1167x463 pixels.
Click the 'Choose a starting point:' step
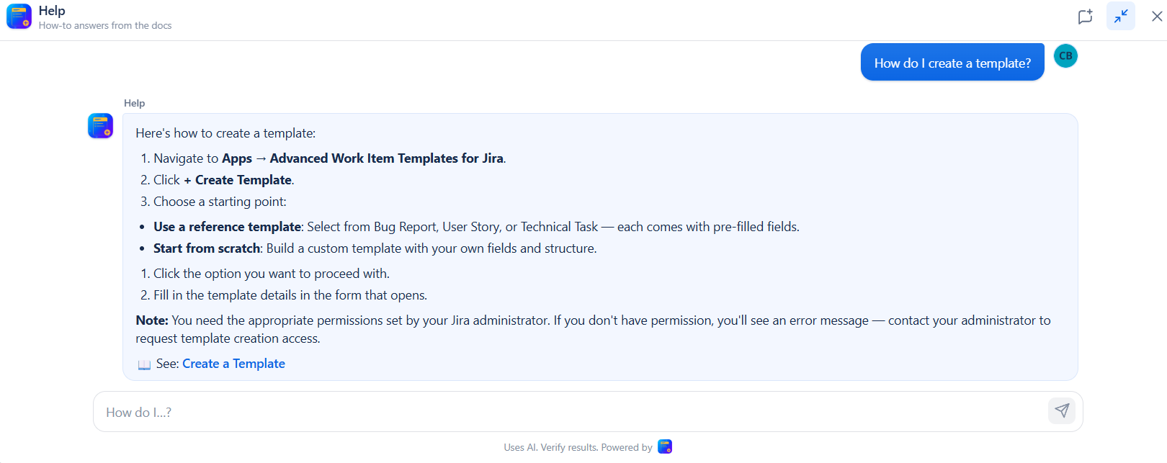pos(220,202)
